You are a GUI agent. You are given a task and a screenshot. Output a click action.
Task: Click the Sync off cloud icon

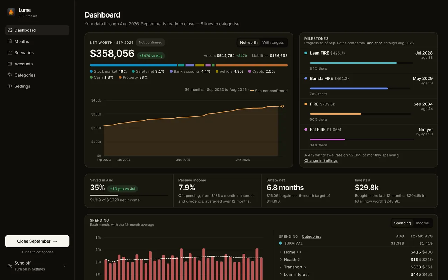tap(10, 266)
